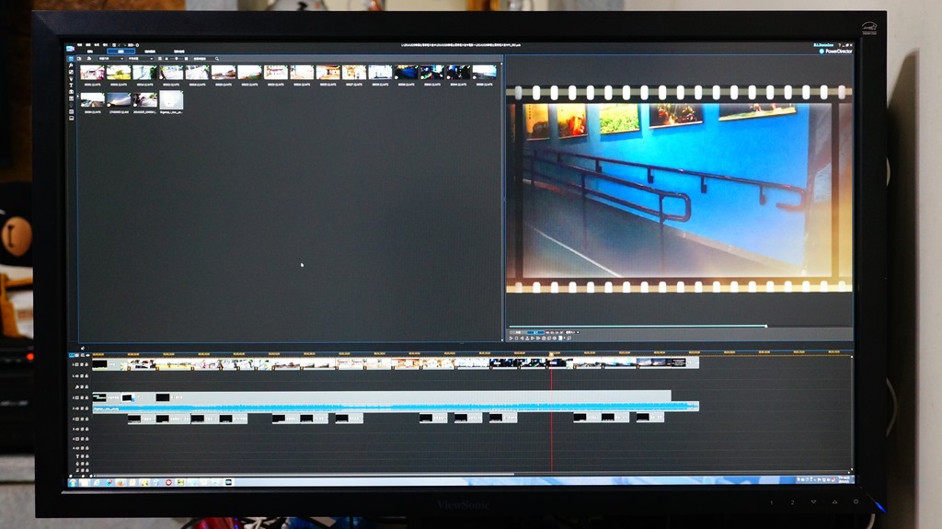Image resolution: width=942 pixels, height=529 pixels.
Task: Click the timeline view button above track headers
Action: point(72,355)
